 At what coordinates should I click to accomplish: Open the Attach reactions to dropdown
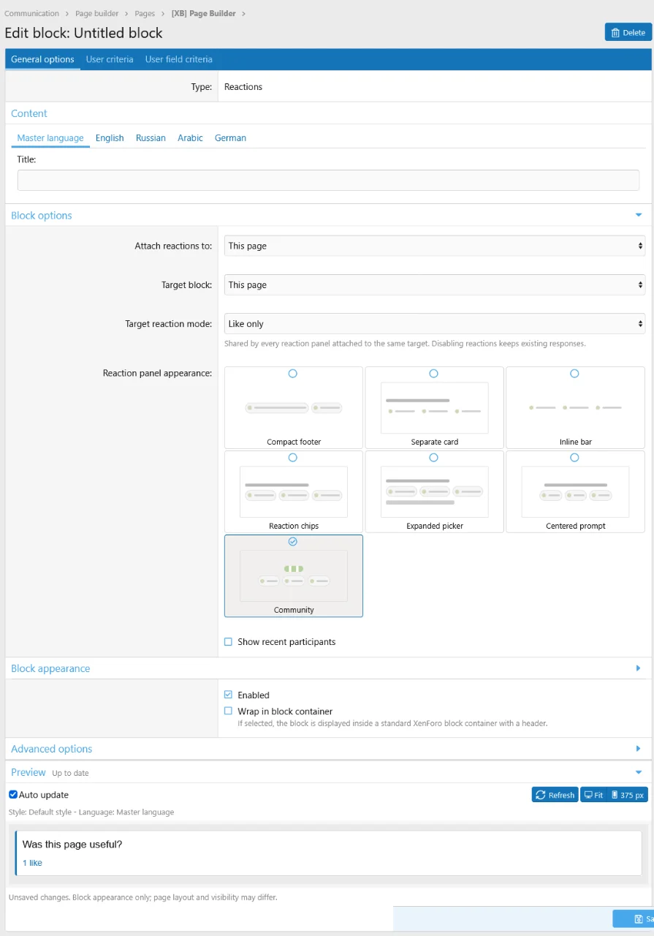tap(435, 246)
